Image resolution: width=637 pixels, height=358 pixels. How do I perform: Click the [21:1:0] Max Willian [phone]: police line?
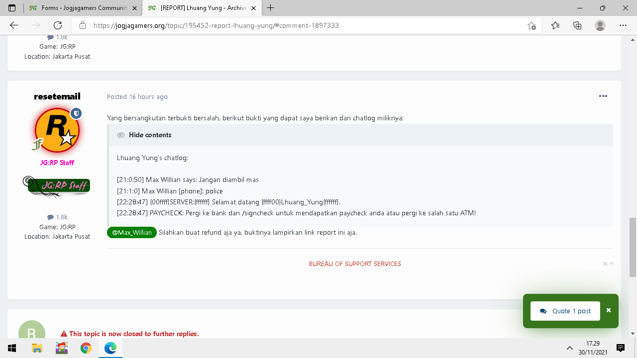[x=170, y=191]
